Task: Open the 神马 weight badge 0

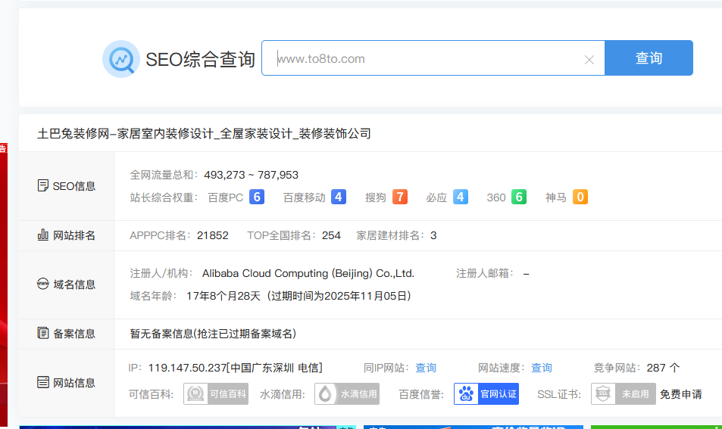Action: 580,197
